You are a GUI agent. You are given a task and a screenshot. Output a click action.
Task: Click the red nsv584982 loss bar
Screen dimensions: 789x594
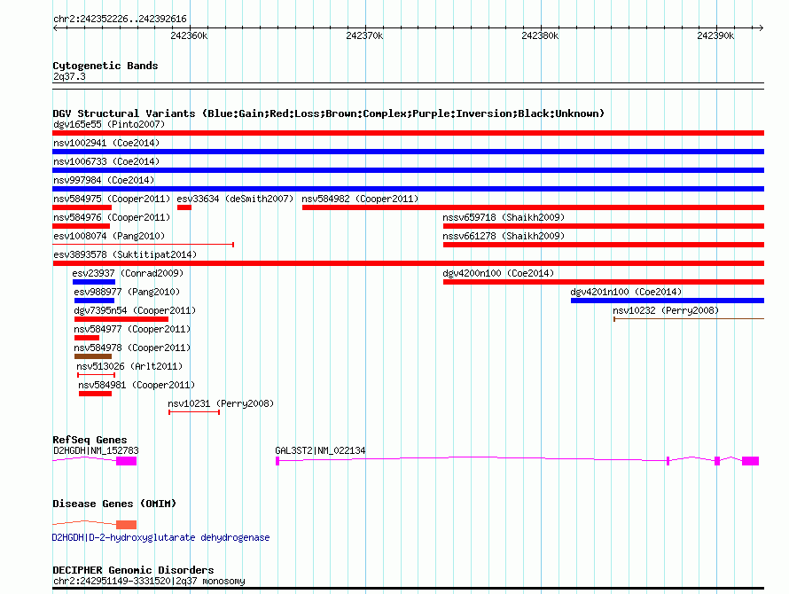(533, 207)
